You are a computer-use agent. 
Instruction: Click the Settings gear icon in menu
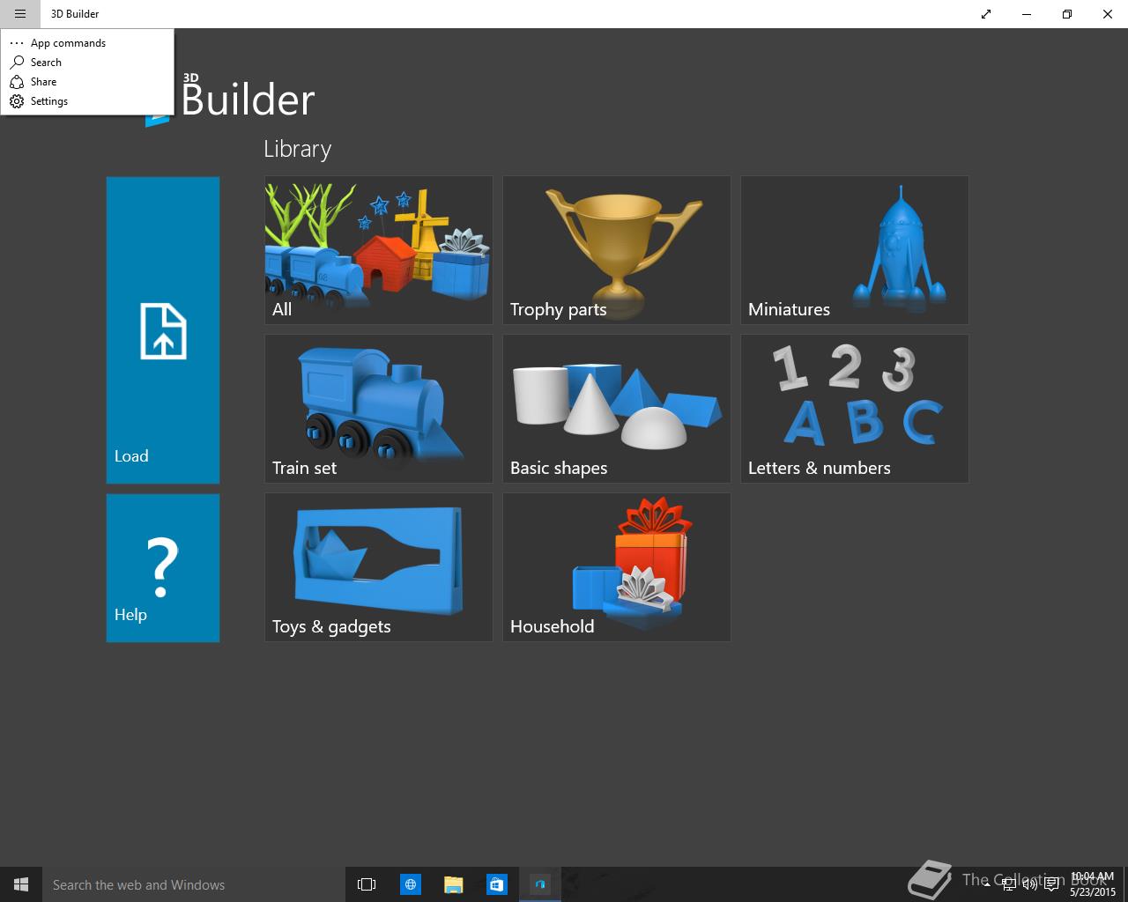(x=17, y=101)
